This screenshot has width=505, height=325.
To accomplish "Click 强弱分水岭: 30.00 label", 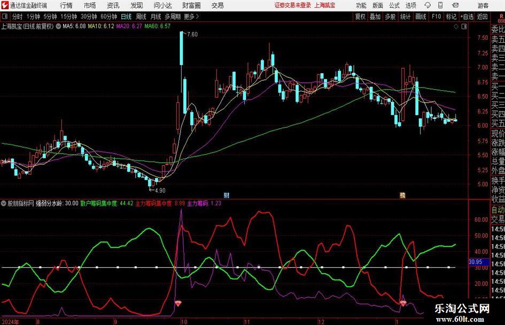I will point(57,203).
